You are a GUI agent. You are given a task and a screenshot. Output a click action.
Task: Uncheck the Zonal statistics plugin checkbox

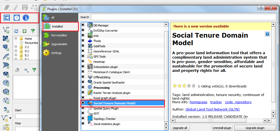point(83,123)
